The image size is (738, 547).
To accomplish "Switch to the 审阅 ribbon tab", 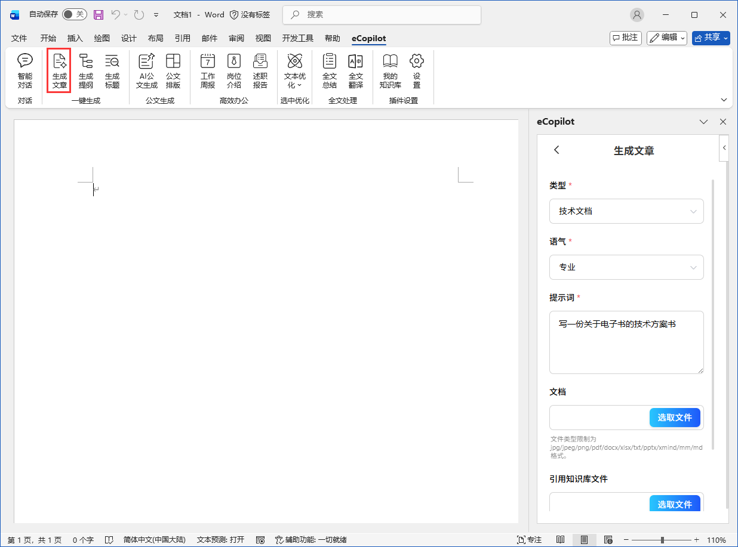I will click(236, 38).
